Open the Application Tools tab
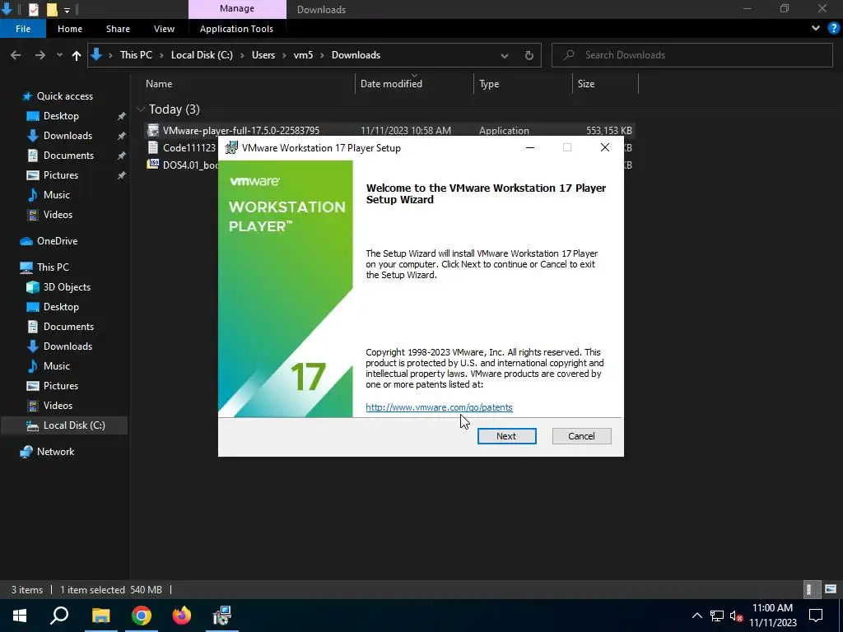This screenshot has width=843, height=632. [x=236, y=29]
